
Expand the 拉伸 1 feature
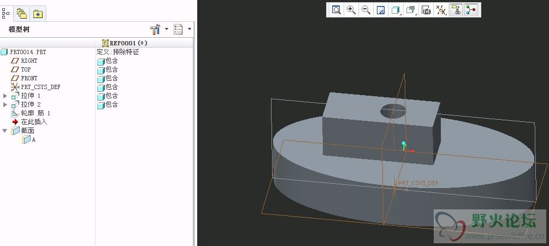[5, 96]
